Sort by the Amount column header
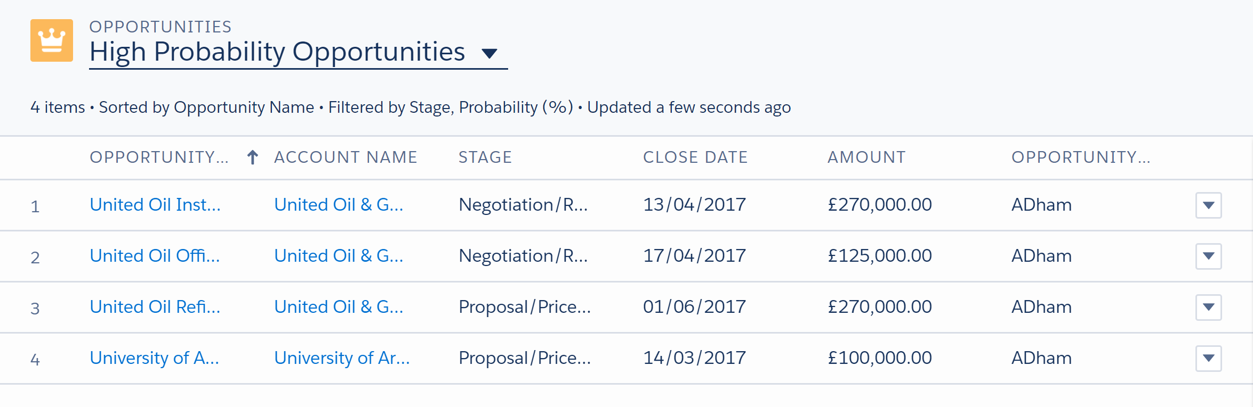This screenshot has height=407, width=1253. pos(866,157)
